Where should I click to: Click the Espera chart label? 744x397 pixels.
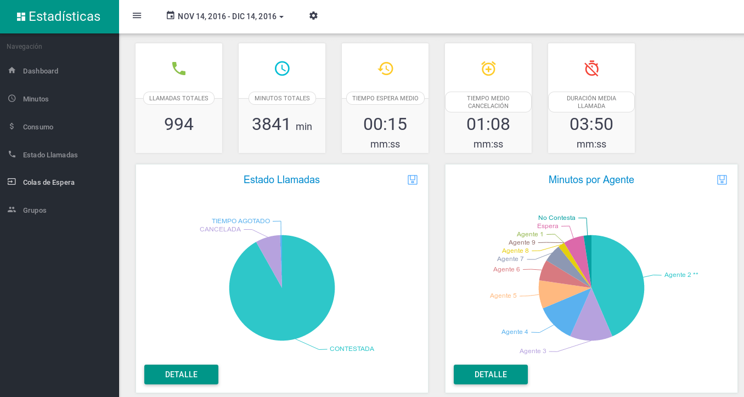[548, 226]
